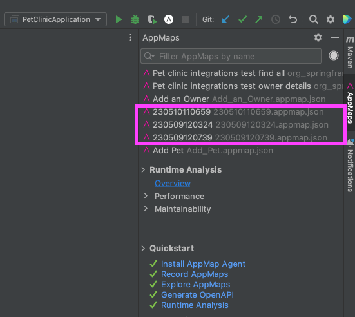Screen dimensions: 355x317
Task: Open the vertical three-dot options menu
Action: coord(130,37)
